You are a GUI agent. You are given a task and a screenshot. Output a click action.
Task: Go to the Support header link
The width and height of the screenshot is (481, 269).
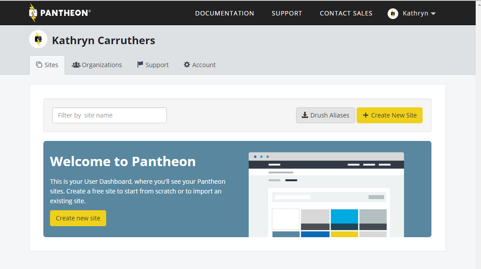(x=287, y=13)
